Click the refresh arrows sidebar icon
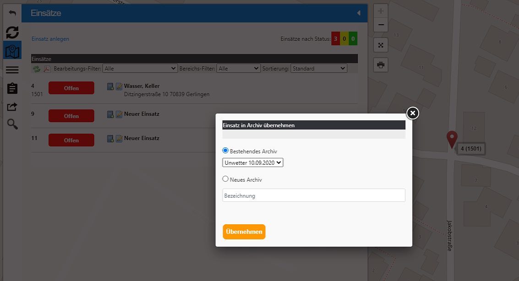 click(12, 32)
